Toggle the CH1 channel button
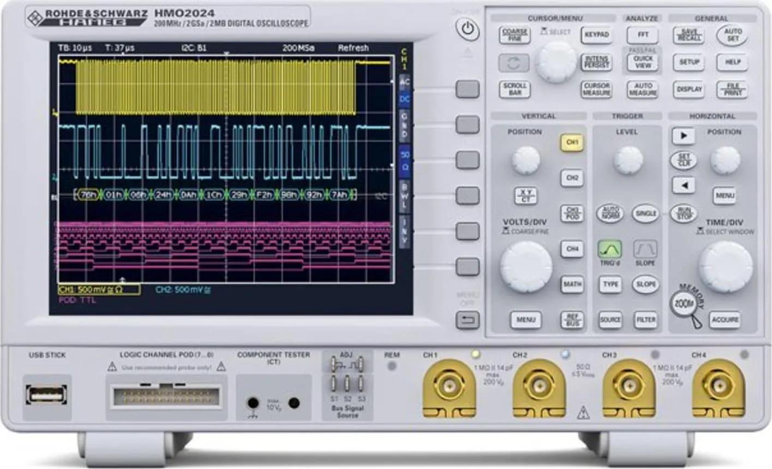Screen dimensions: 772x469 point(572,143)
